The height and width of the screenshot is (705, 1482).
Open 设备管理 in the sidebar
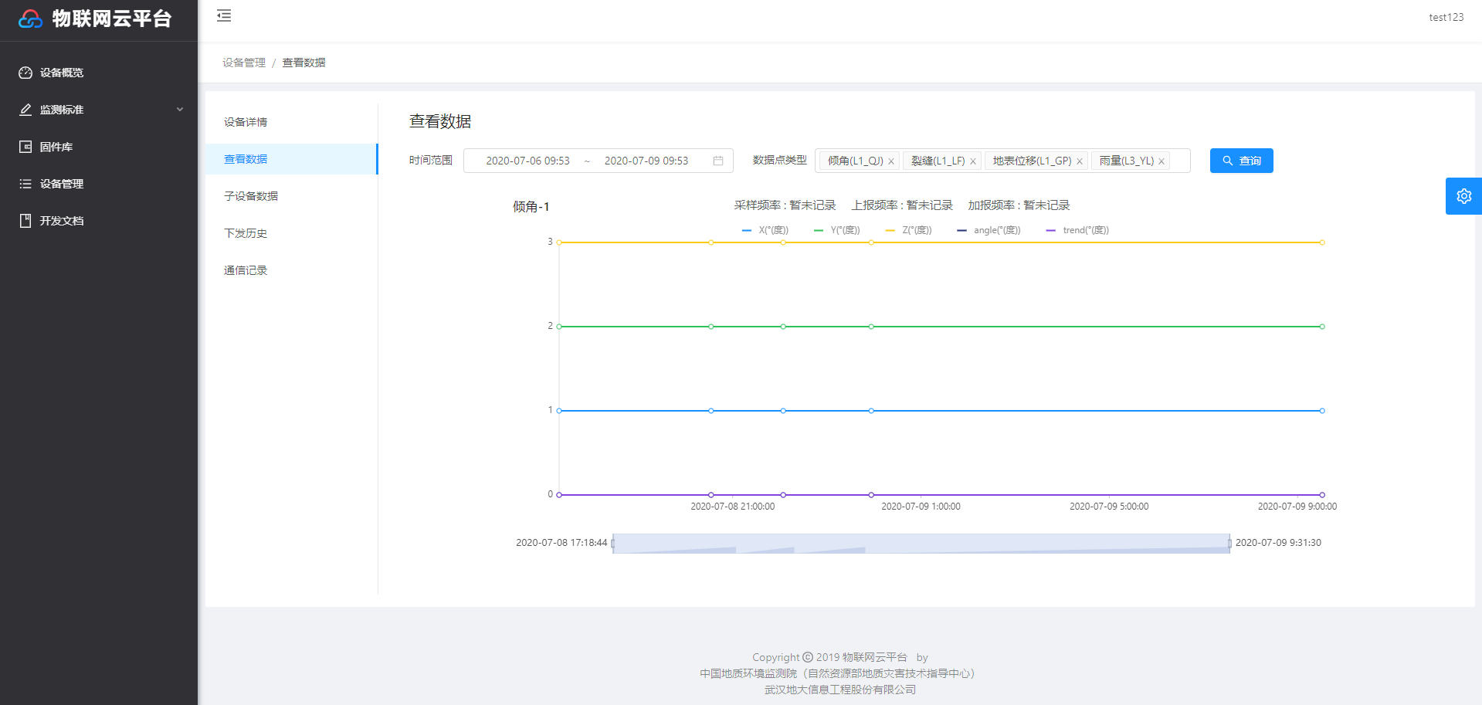pyautogui.click(x=99, y=184)
